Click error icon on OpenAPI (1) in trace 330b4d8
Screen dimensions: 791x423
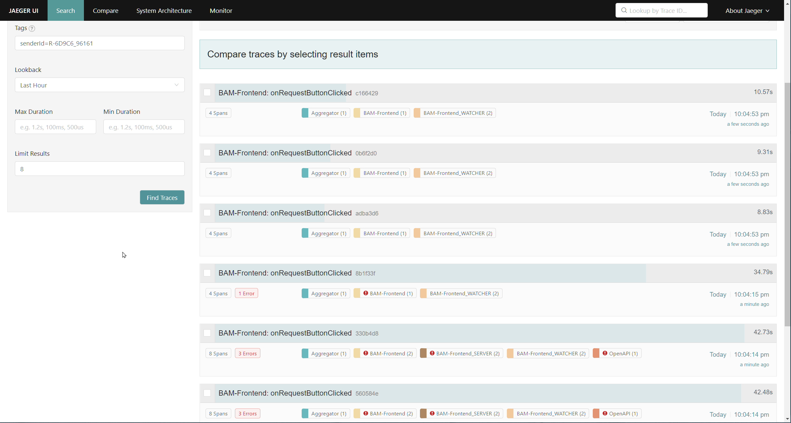click(605, 353)
